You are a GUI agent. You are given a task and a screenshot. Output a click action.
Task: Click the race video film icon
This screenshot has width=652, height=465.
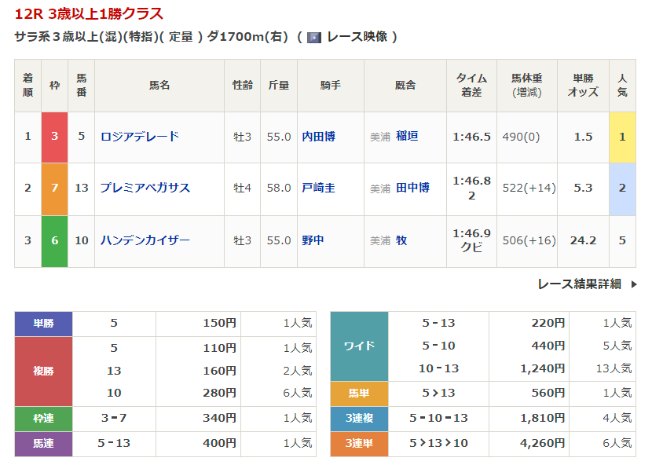coord(314,38)
